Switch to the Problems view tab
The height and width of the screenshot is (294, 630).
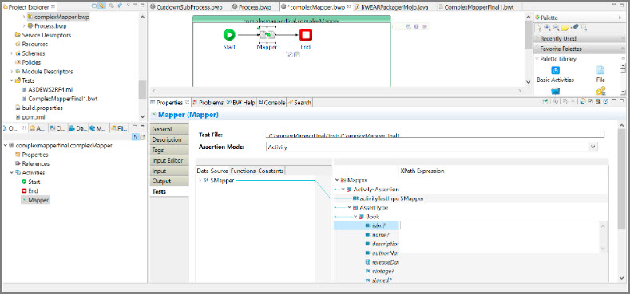pos(208,103)
